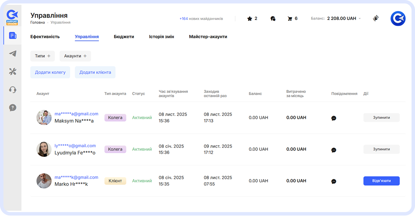The width and height of the screenshot is (415, 219).
Task: Switch to the Бюджети tab
Action: point(124,37)
